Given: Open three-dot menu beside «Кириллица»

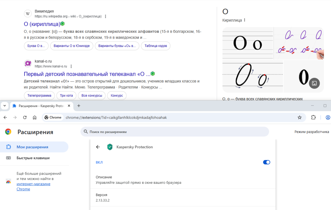Looking at the screenshot, I should click(244, 20).
